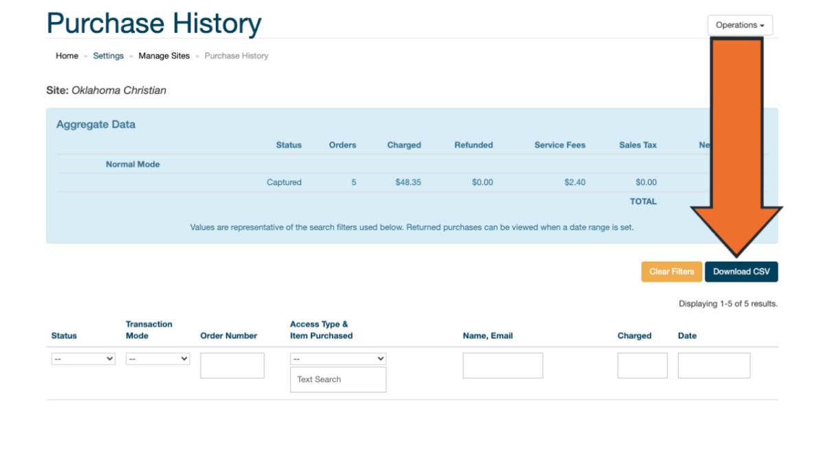Image resolution: width=825 pixels, height=464 pixels.
Task: Click the Charged filter field
Action: pyautogui.click(x=642, y=365)
